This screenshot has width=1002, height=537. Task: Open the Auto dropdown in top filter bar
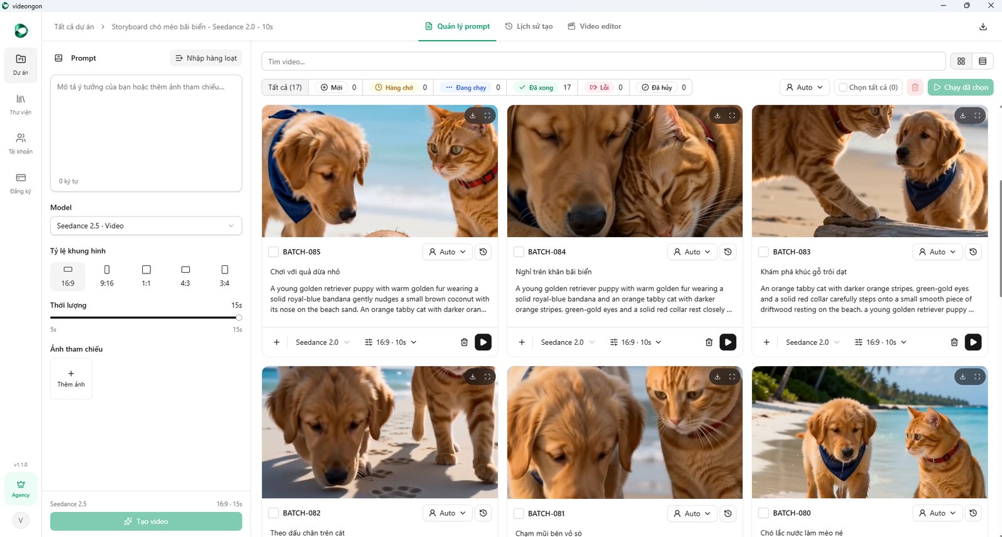click(805, 88)
